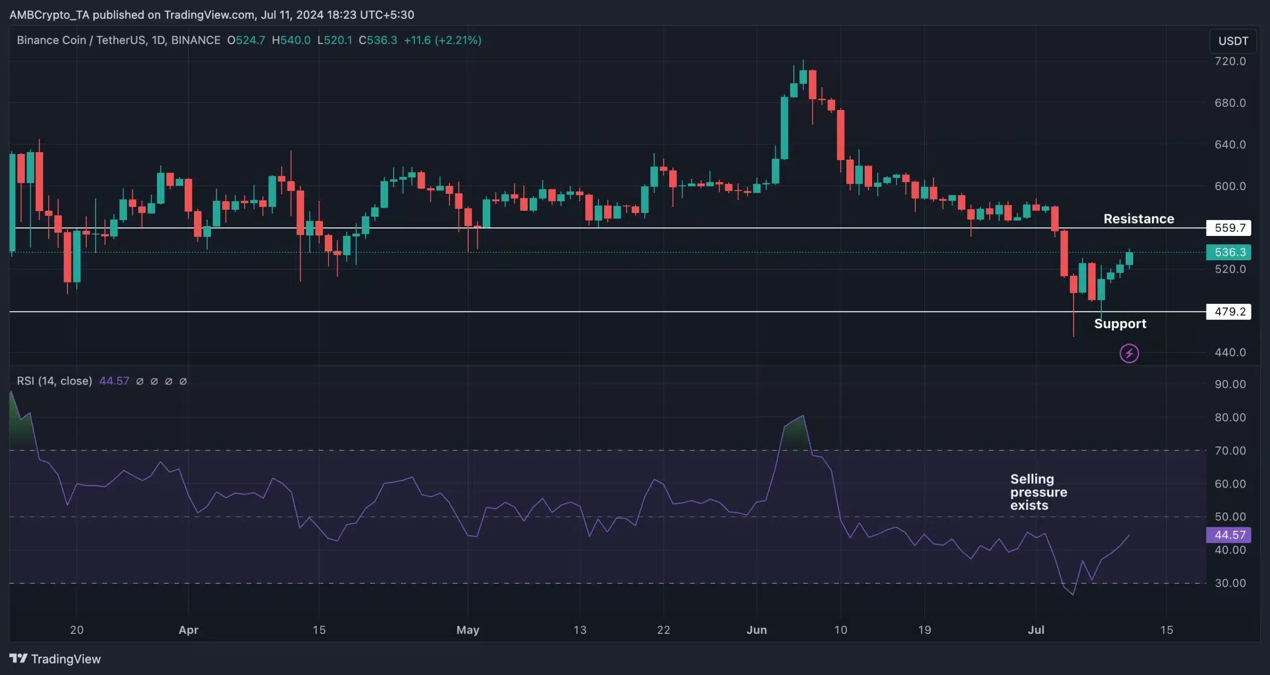The image size is (1270, 675).
Task: Click the May label on time axis
Action: coord(468,630)
